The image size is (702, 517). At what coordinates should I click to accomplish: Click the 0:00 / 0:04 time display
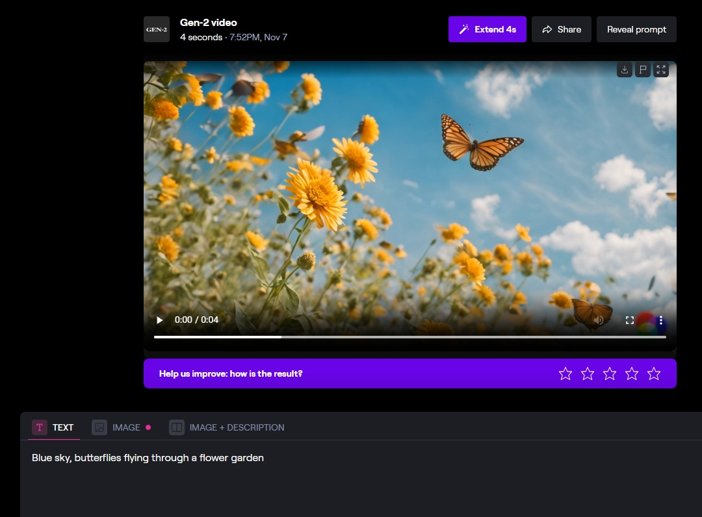pyautogui.click(x=196, y=320)
